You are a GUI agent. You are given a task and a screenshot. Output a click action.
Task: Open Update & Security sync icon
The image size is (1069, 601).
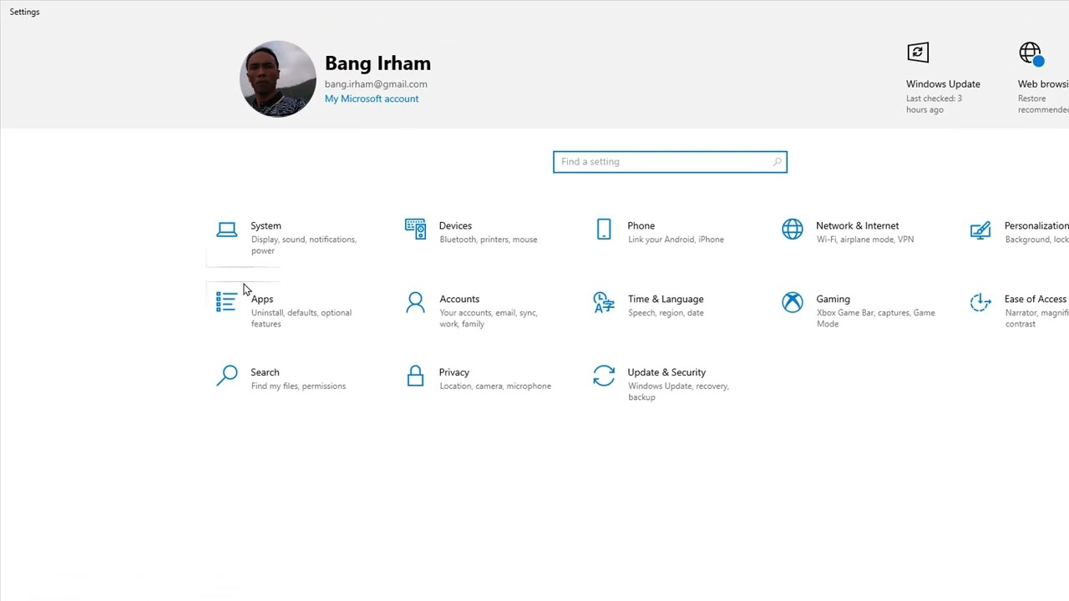pos(604,376)
